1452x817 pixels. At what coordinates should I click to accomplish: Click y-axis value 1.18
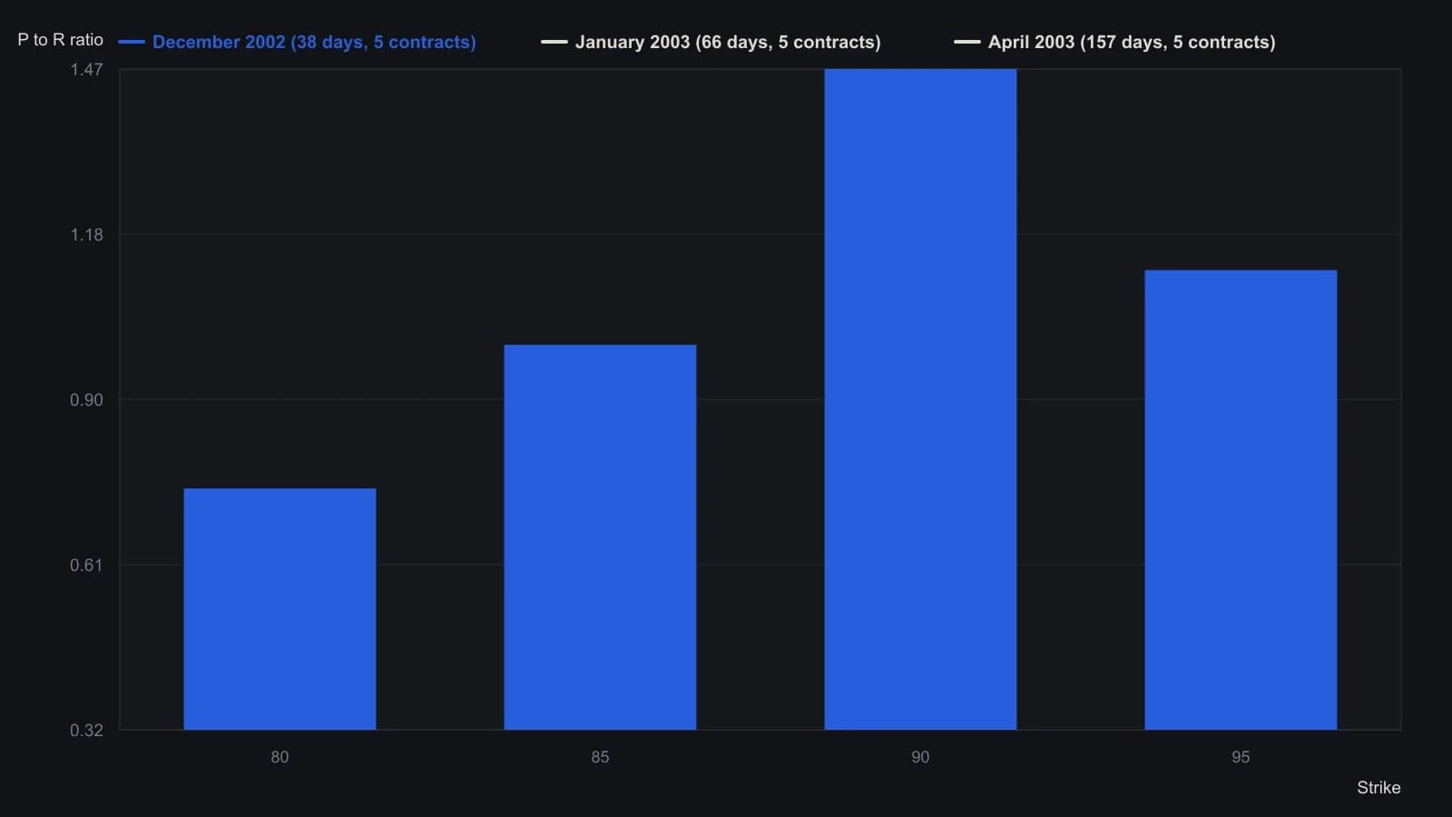pos(87,235)
